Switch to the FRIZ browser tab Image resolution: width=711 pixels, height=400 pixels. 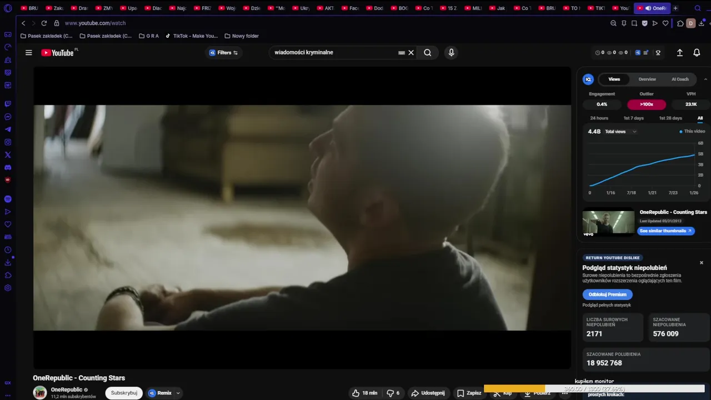(x=202, y=8)
